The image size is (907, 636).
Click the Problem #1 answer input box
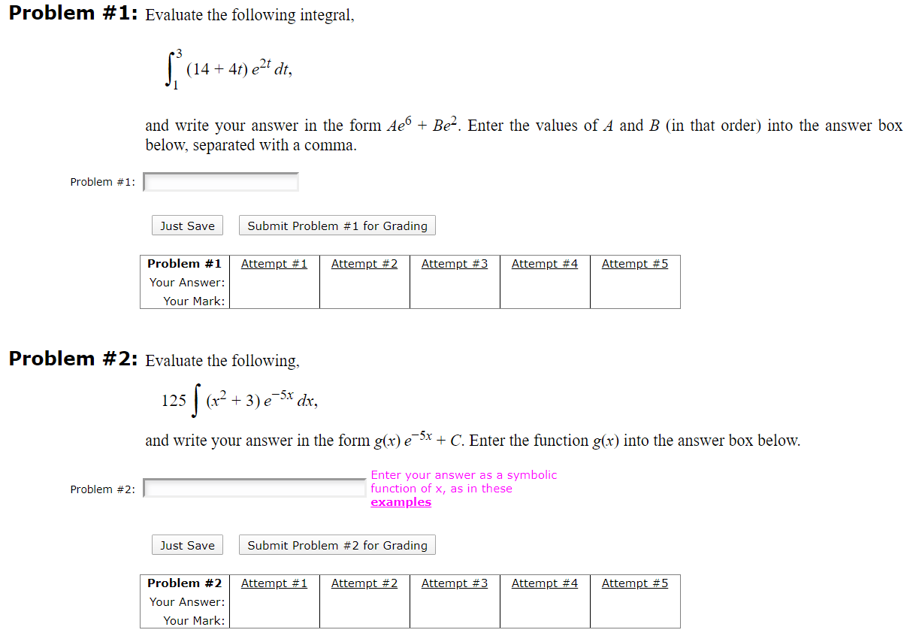point(219,181)
